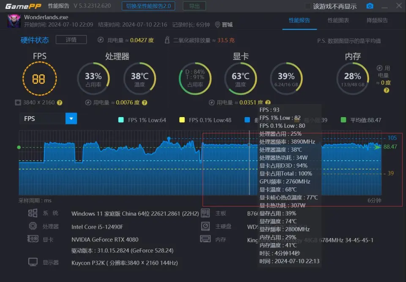
Task: Click the 平均值:88.47 legend text
Action: coord(365,120)
